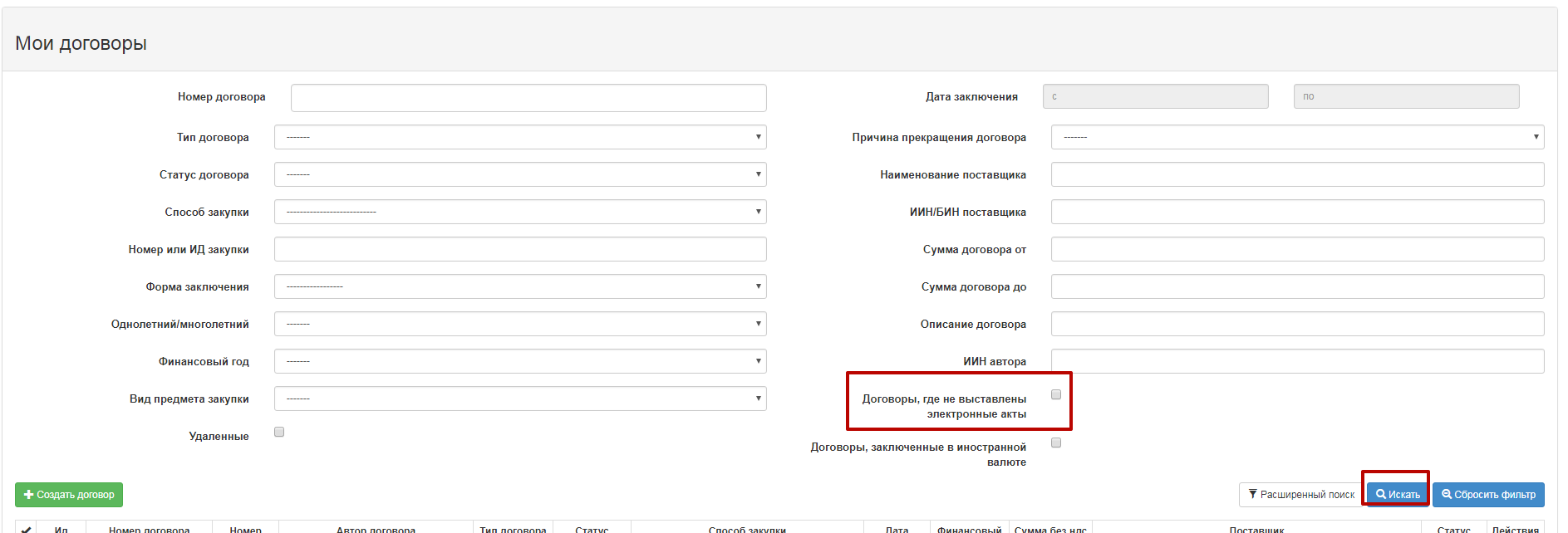Click the Искать search button
1568x533 pixels.
pos(1398,495)
